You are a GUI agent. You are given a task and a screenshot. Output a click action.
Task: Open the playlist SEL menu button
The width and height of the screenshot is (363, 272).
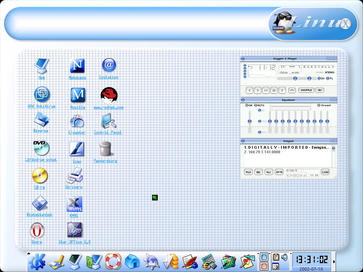[258, 172]
